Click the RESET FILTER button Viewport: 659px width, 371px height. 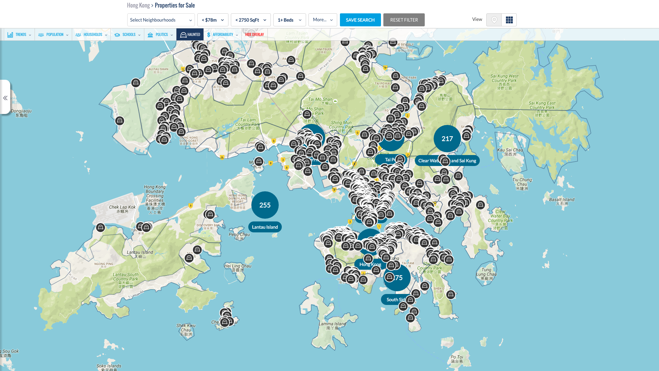[404, 20]
